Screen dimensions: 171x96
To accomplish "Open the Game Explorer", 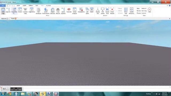I will pyautogui.click(x=63, y=11).
